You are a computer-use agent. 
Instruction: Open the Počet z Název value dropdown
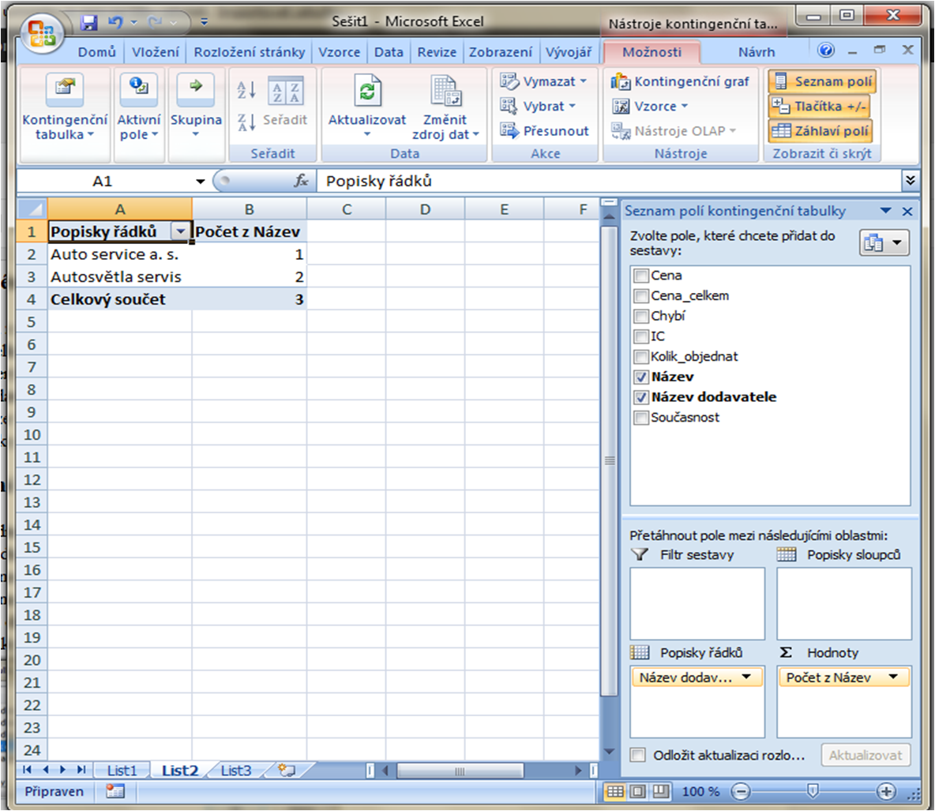[892, 677]
